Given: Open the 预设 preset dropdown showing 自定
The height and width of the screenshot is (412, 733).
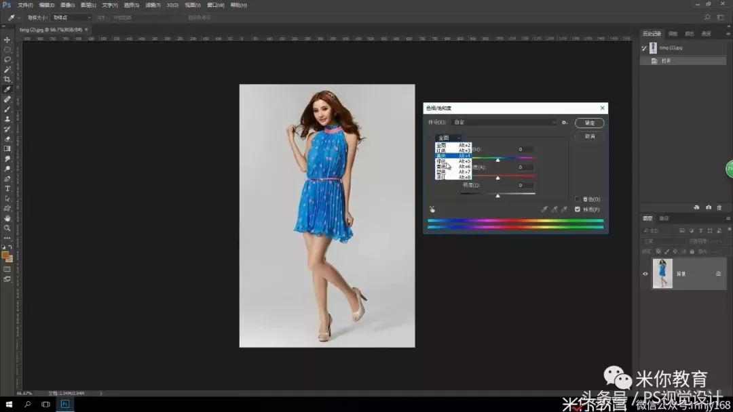Looking at the screenshot, I should pyautogui.click(x=505, y=123).
